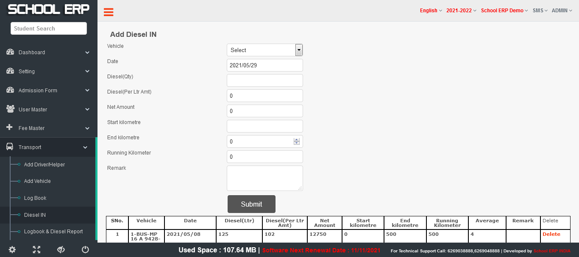This screenshot has height=257, width=579.
Task: Click the Dashboard gauge icon
Action: point(10,52)
